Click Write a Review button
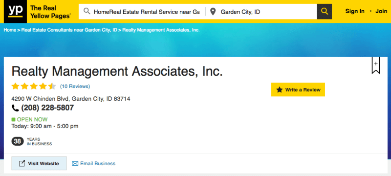This screenshot has width=391, height=176. coord(298,89)
